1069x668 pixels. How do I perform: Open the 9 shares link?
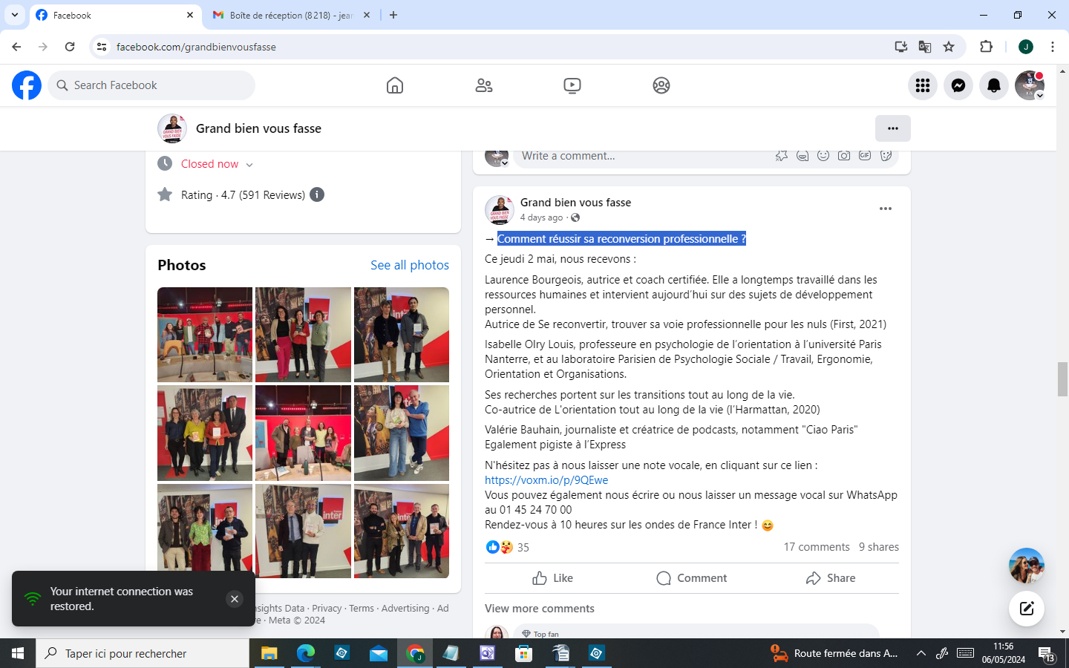[879, 547]
